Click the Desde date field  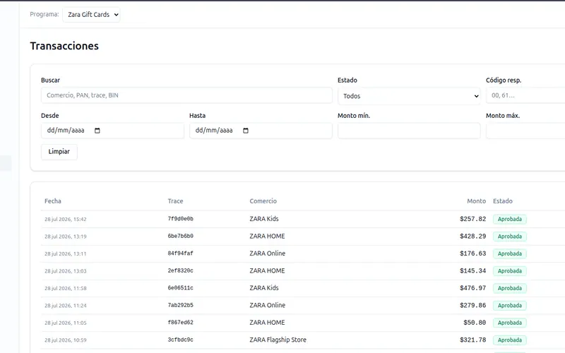112,131
